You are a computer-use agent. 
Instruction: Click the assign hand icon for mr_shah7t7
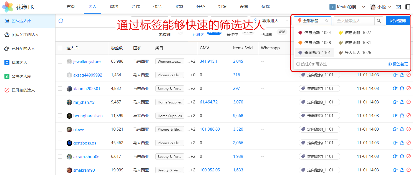point(395,102)
